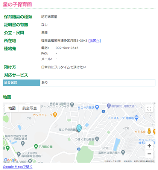Click the 福岡銀行 月隈支店 bank pin
Image resolution: width=158 pixels, height=170 pixels.
click(x=109, y=106)
